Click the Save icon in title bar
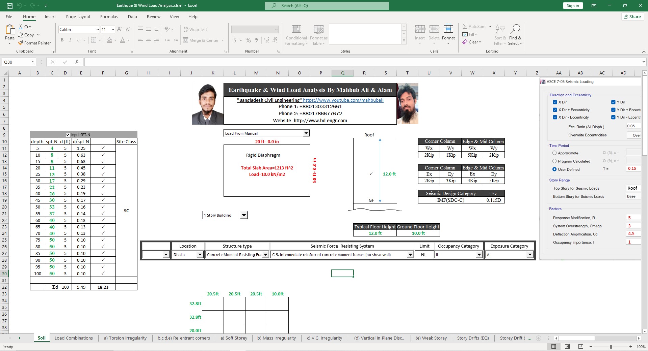Viewport: 648px width, 351px height. pyautogui.click(x=10, y=6)
